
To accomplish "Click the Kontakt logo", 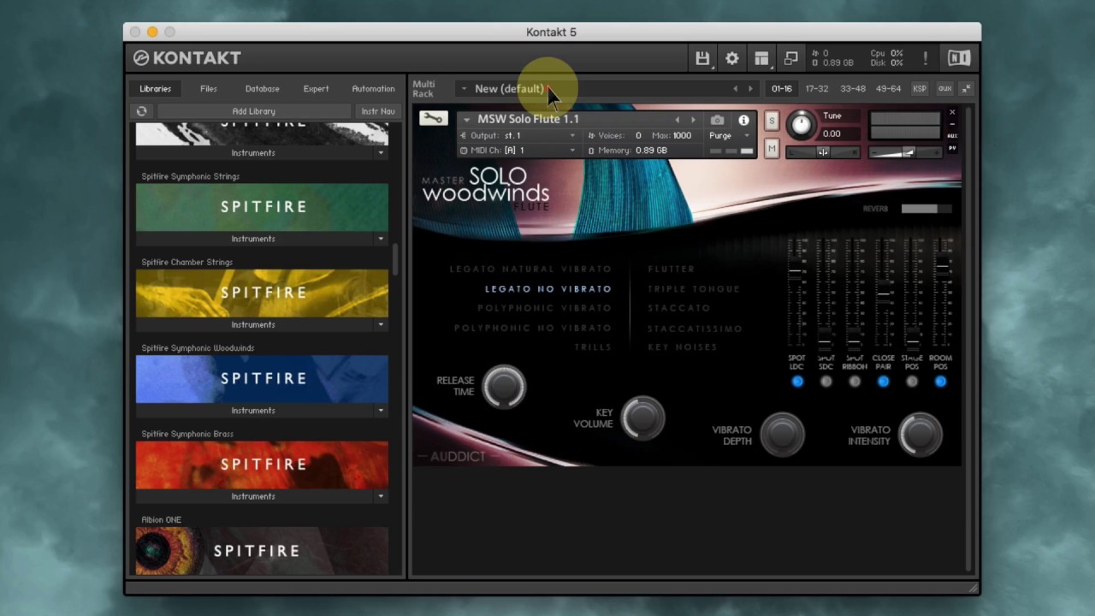I will click(x=186, y=58).
